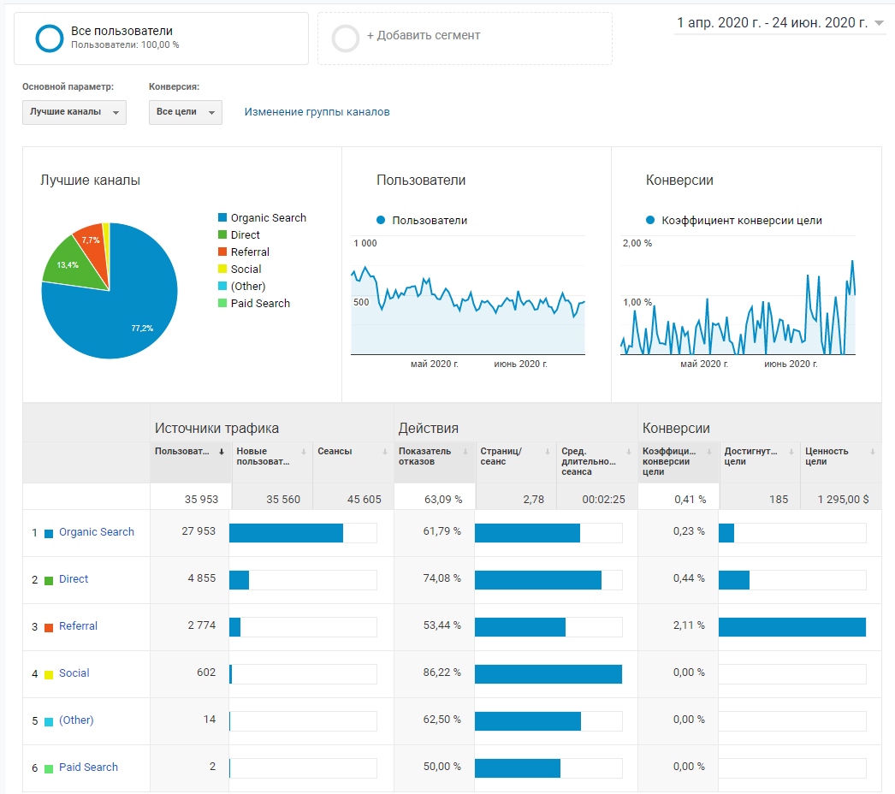Screen dimensions: 895x794
Task: Open the Все цели conversion dropdown
Action: 185,112
